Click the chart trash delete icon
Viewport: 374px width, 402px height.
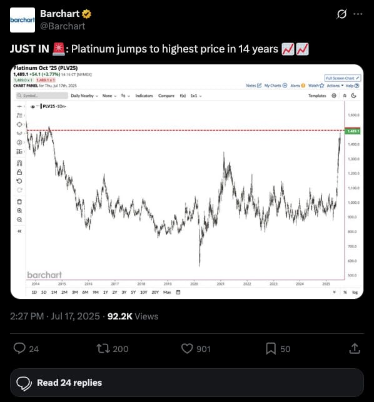19,201
